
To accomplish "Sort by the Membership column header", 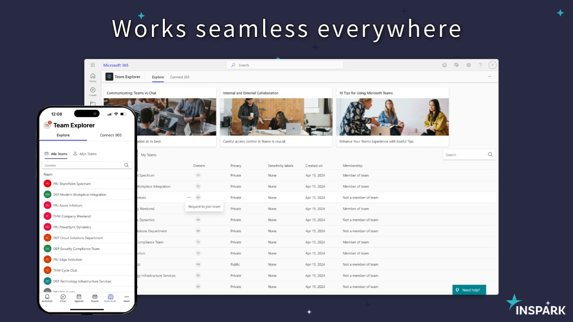I will click(352, 166).
